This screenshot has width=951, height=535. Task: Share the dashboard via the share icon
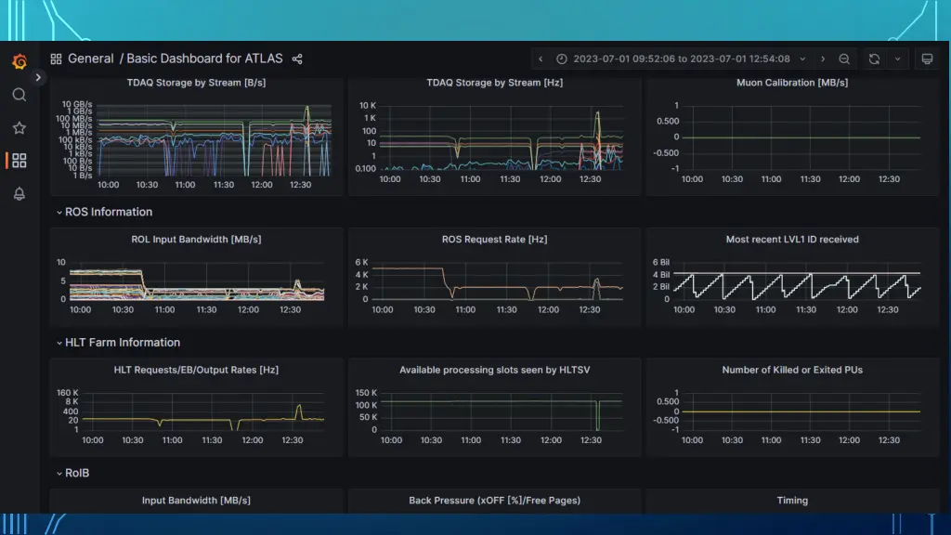point(297,59)
